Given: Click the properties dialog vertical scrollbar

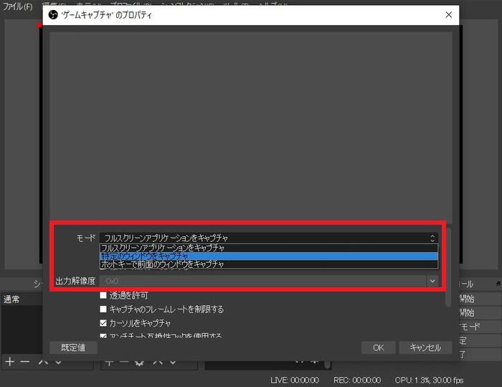Looking at the screenshot, I should (448, 268).
